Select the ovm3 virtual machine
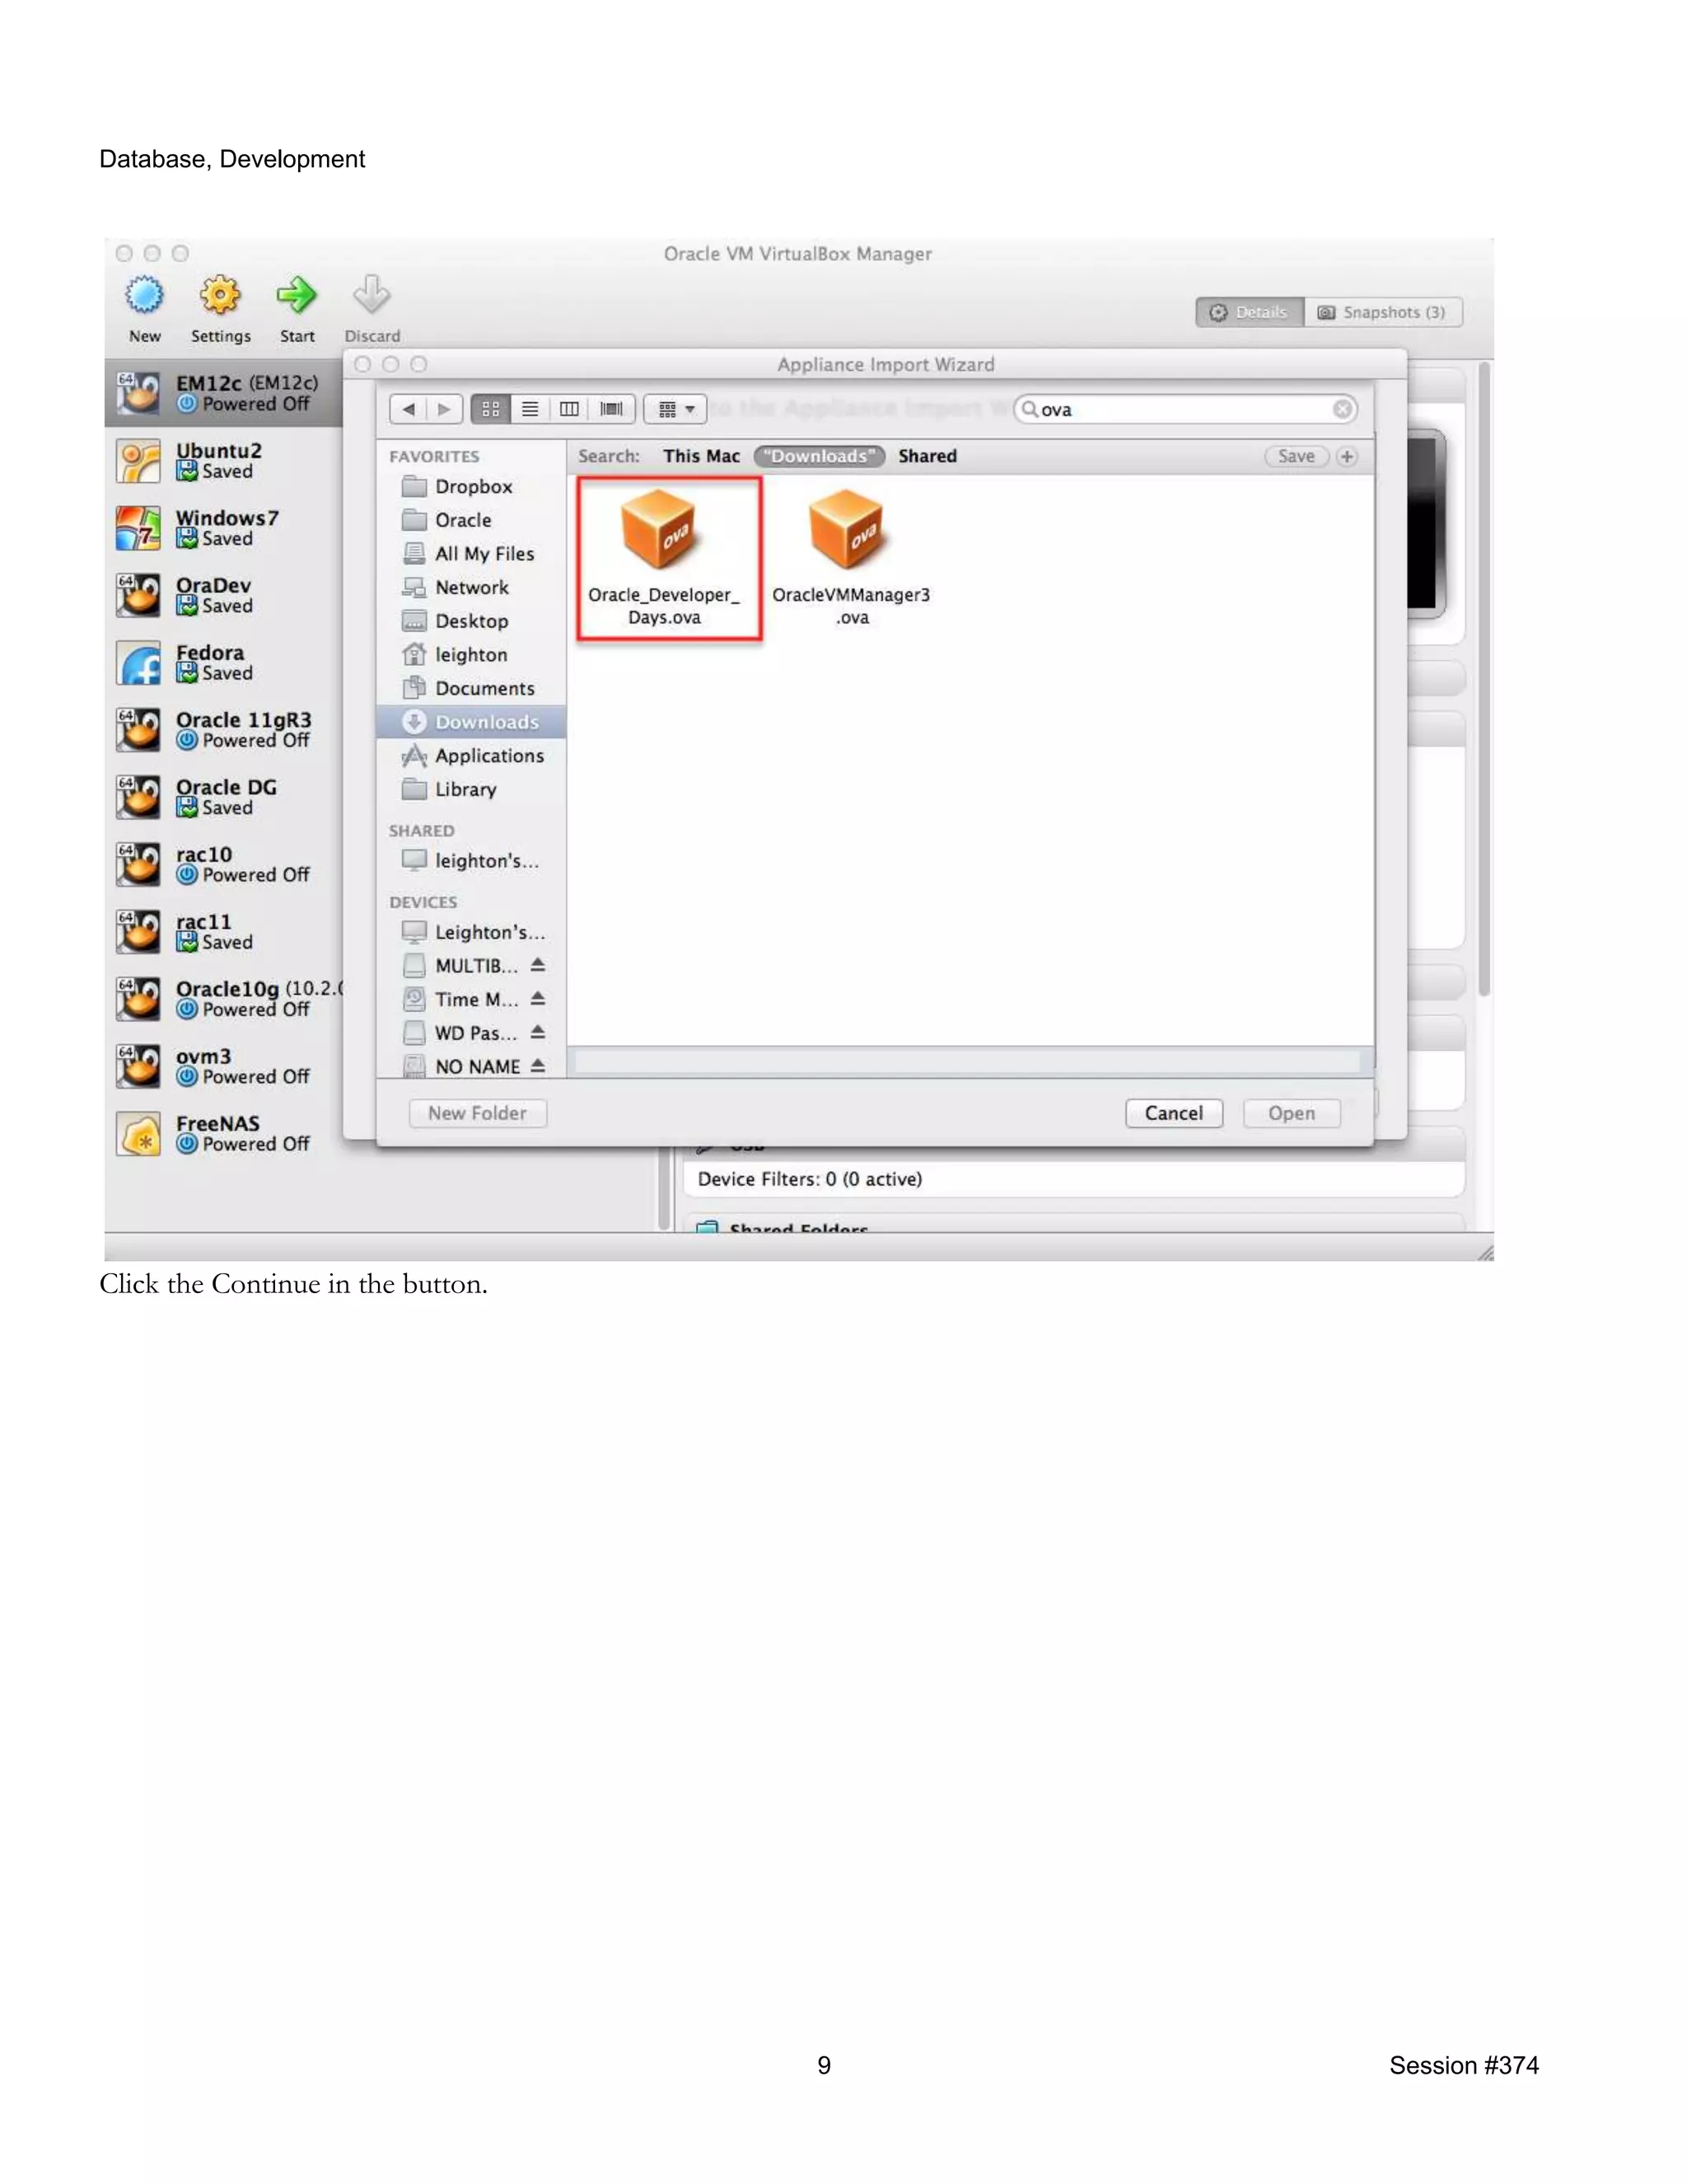 (x=224, y=1066)
